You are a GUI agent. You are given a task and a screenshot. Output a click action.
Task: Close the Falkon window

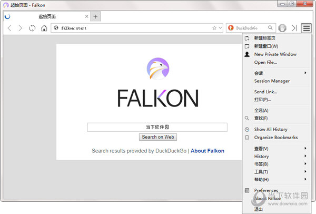305,4
